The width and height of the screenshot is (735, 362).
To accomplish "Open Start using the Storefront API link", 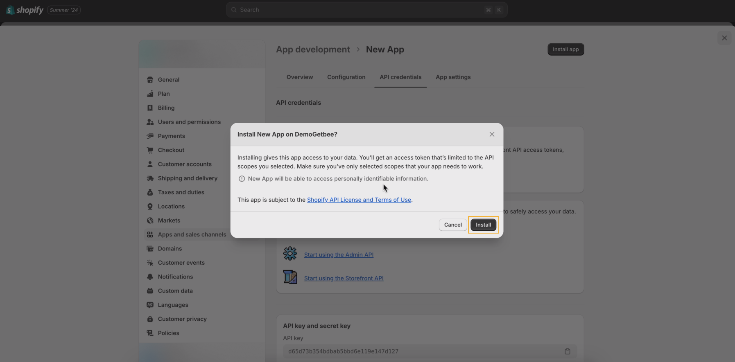I will click(344, 278).
